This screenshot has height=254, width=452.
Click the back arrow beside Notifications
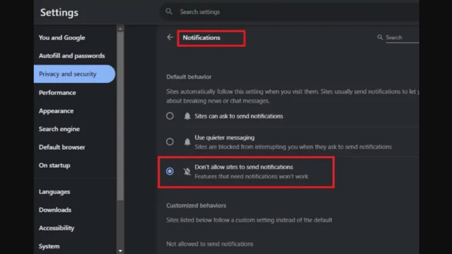(x=170, y=38)
